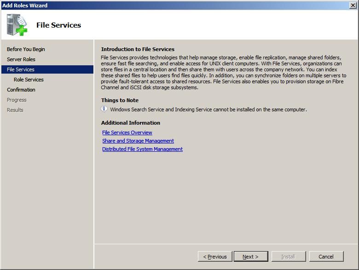Open Distributed File System Management link
The image size is (359, 270).
pyautogui.click(x=142, y=149)
